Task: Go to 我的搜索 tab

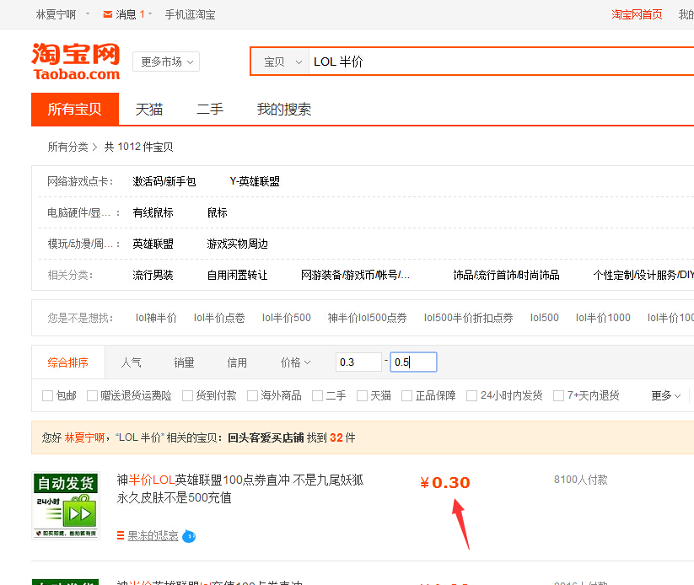Action: [284, 110]
